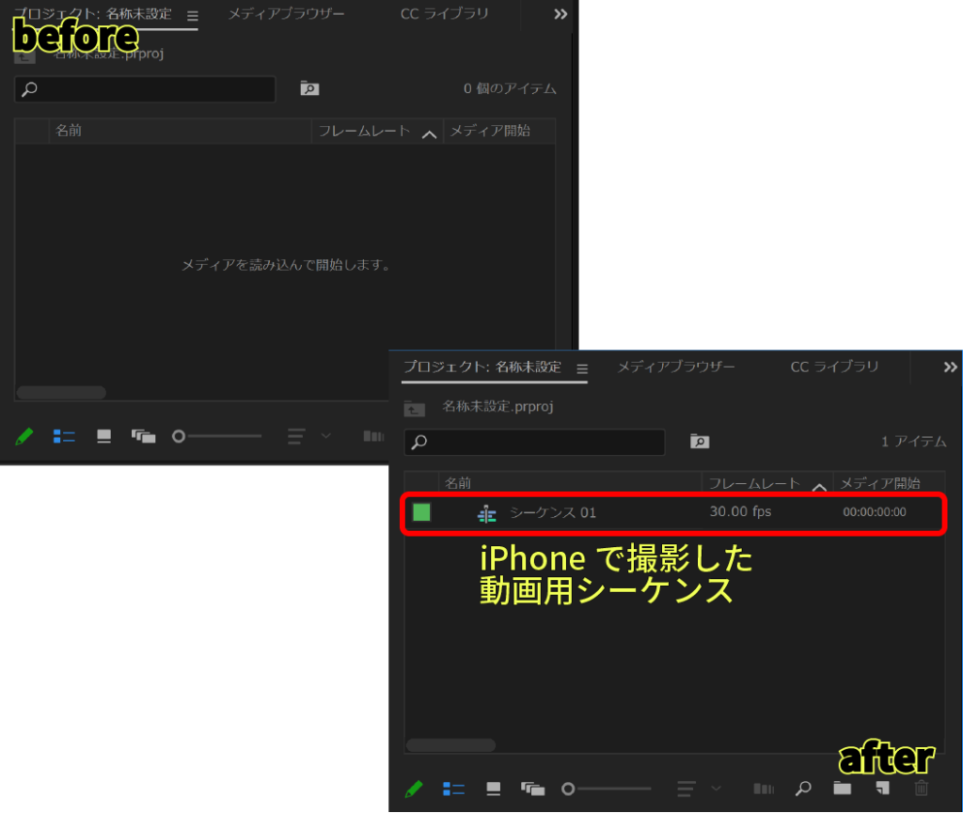
Task: Click the trash Clear icon in after panel
Action: [x=921, y=789]
